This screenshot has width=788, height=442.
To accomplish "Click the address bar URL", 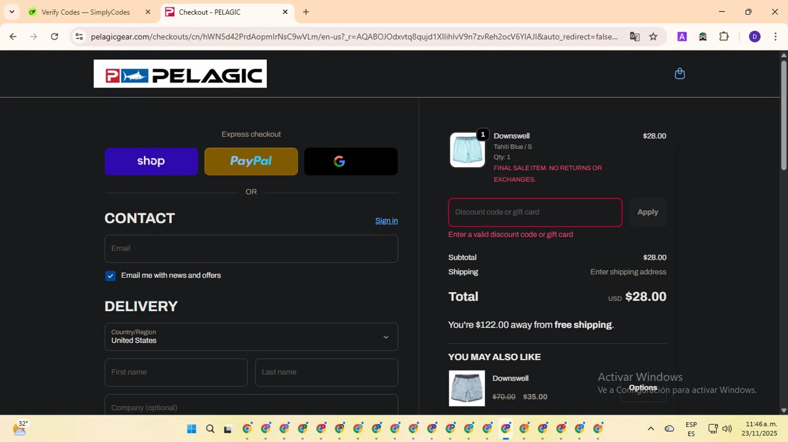I will (354, 37).
